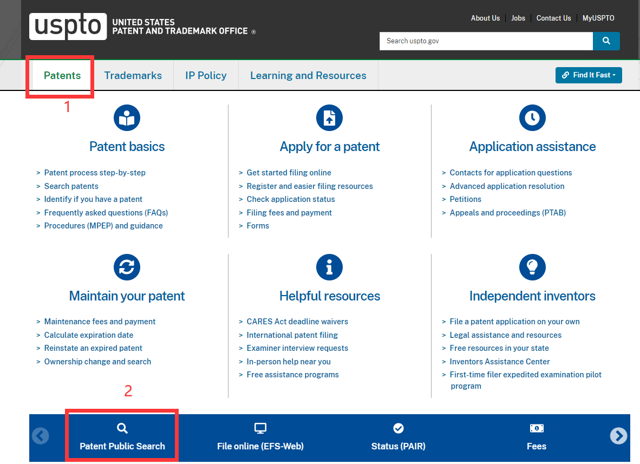Image resolution: width=640 pixels, height=464 pixels.
Task: Open Free assistance programs link
Action: (x=292, y=375)
